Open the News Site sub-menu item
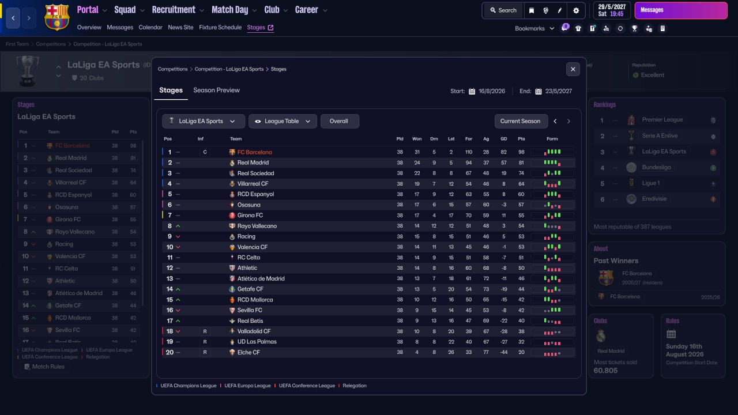Image resolution: width=738 pixels, height=415 pixels. 180,28
